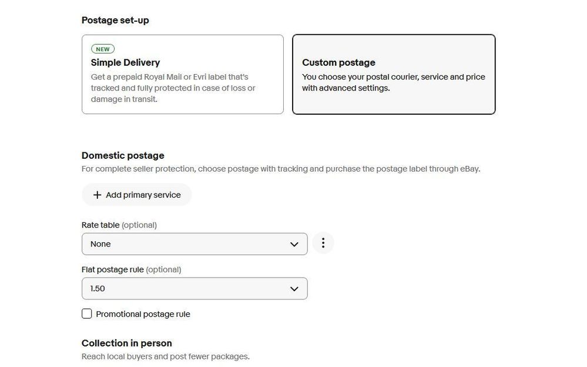Click the Postage set-up heading
The height and width of the screenshot is (367, 587).
[x=115, y=20]
